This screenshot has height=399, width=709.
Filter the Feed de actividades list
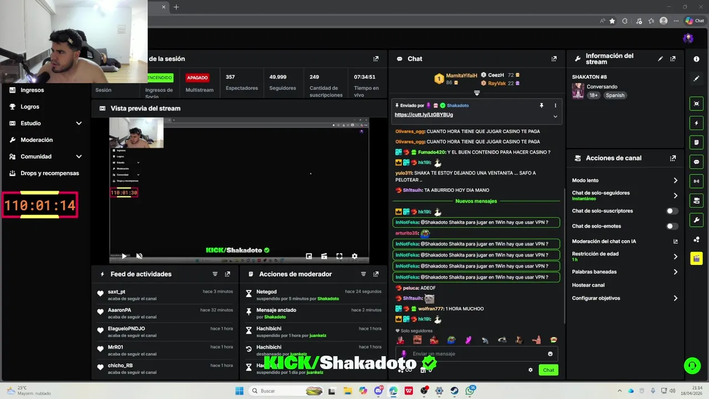point(215,274)
